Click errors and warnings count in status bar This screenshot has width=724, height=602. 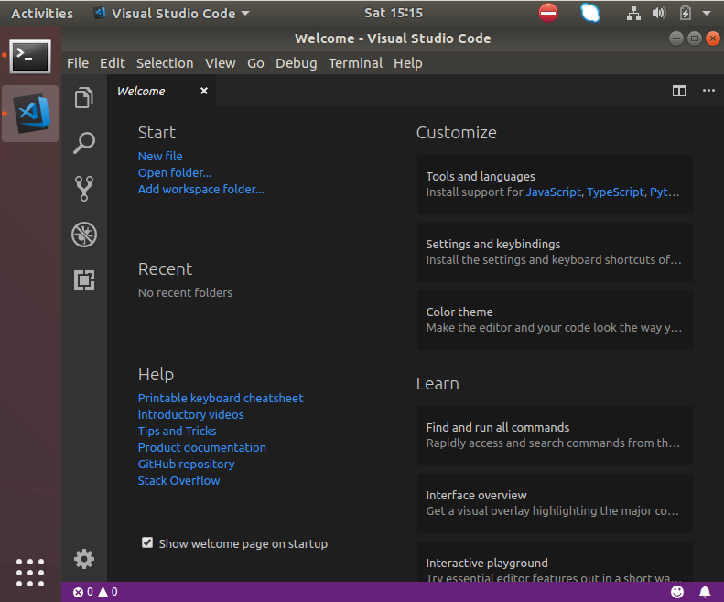point(95,592)
